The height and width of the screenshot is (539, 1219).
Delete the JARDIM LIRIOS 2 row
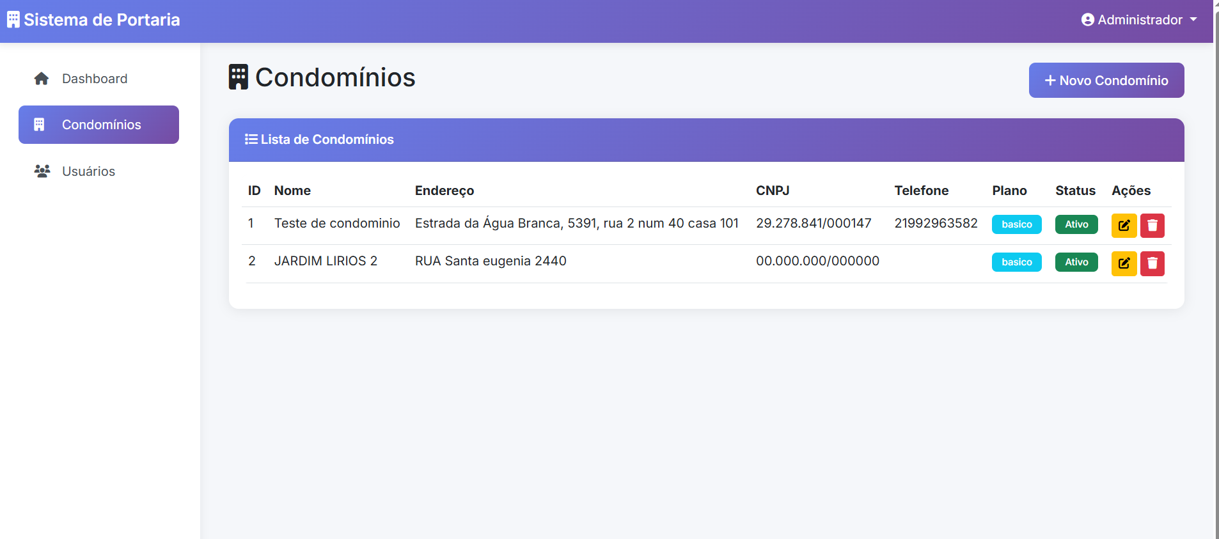[1152, 263]
